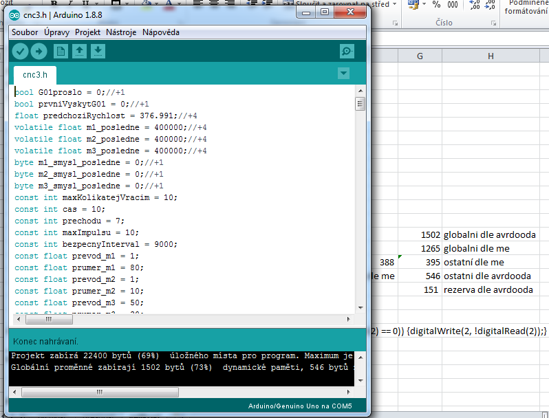Click the Excel cell containing digitalWrite formula text
Viewport: 549px width, 418px height.
coord(459,331)
